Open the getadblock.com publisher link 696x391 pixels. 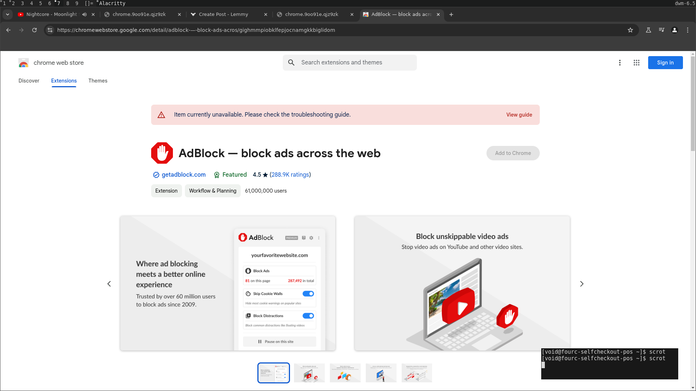click(x=183, y=175)
